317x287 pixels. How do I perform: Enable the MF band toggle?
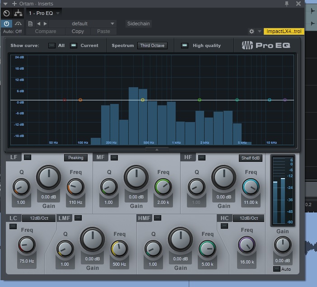pos(114,158)
